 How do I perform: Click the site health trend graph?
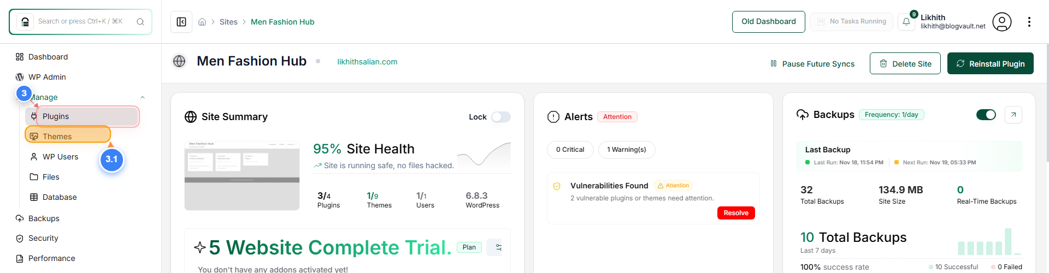[x=484, y=155]
